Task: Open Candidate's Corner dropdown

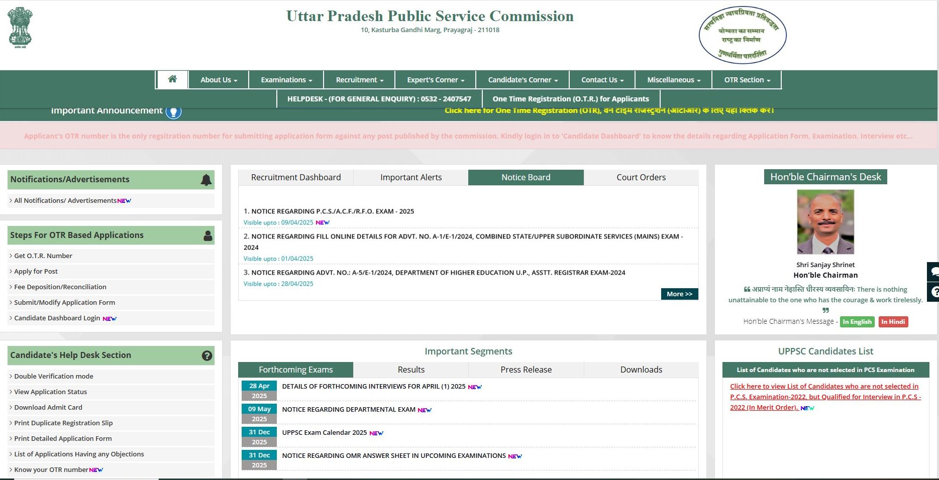Action: 523,80
